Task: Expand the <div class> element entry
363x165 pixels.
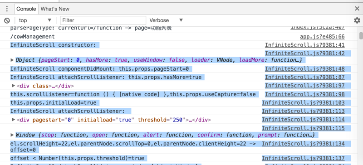Action: 14,86
